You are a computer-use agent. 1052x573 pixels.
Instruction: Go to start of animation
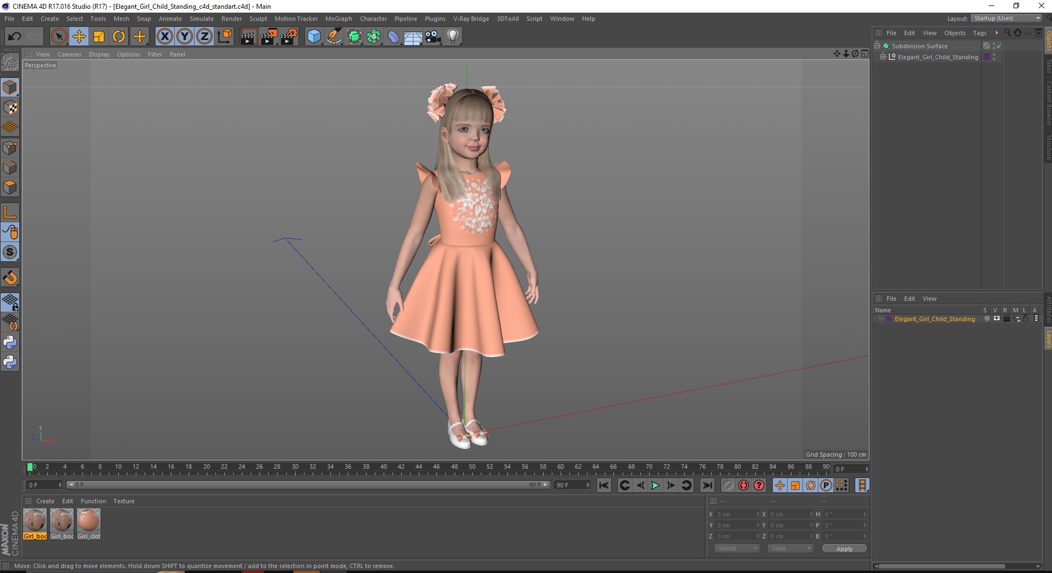pyautogui.click(x=603, y=485)
